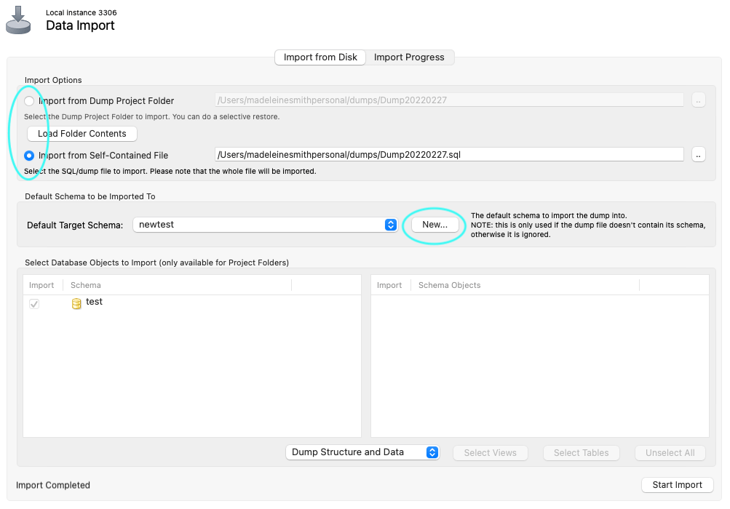Switch to the Import from Disk tab

(320, 57)
